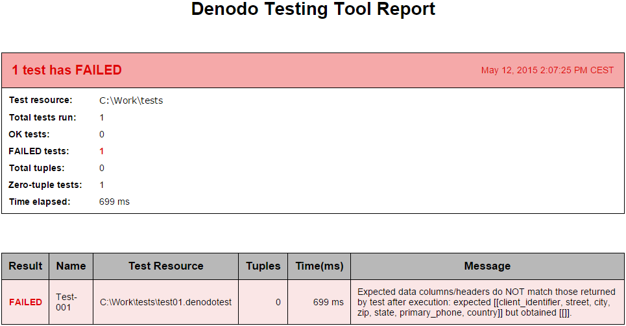Select the '1 test has FAILED' banner text
This screenshot has width=626, height=326.
[x=67, y=70]
